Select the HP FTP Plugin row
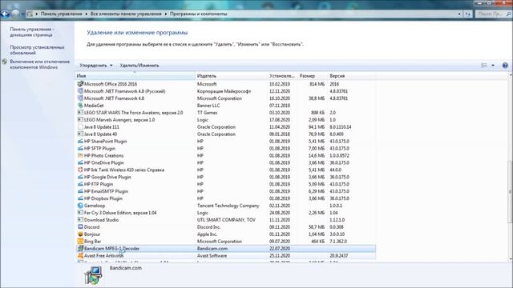 click(x=226, y=184)
